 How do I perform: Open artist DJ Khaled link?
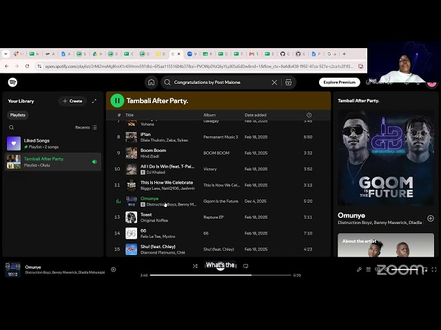coord(156,173)
